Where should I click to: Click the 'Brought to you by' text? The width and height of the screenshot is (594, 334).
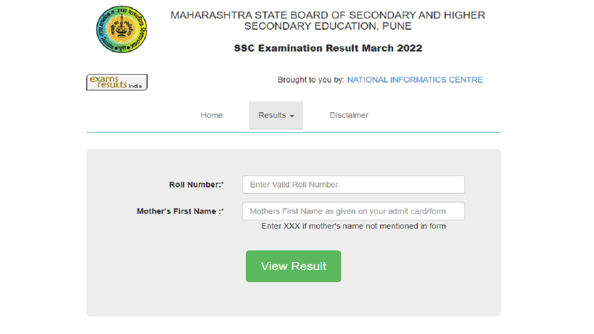[311, 80]
